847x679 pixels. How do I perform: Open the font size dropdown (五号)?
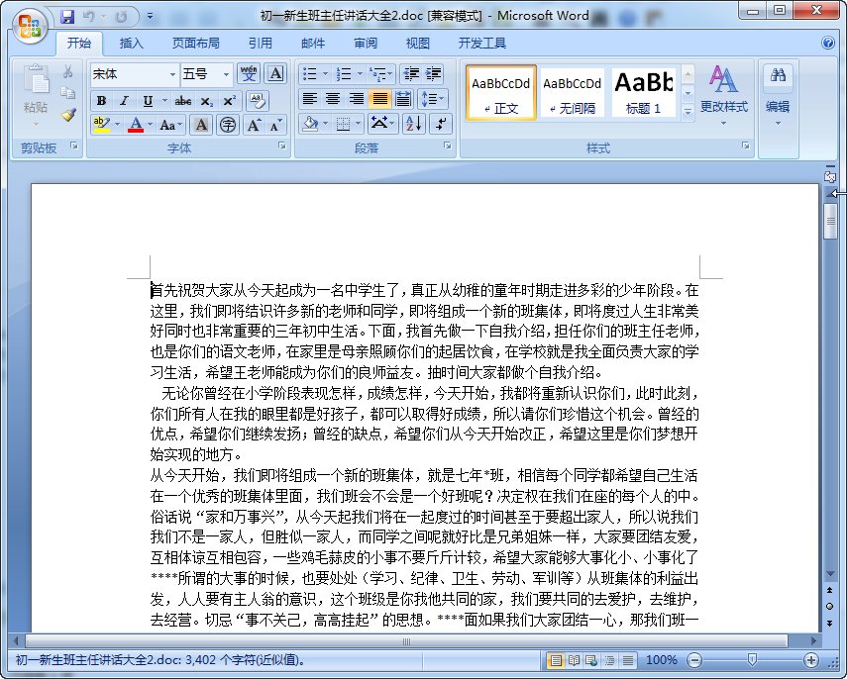(226, 74)
